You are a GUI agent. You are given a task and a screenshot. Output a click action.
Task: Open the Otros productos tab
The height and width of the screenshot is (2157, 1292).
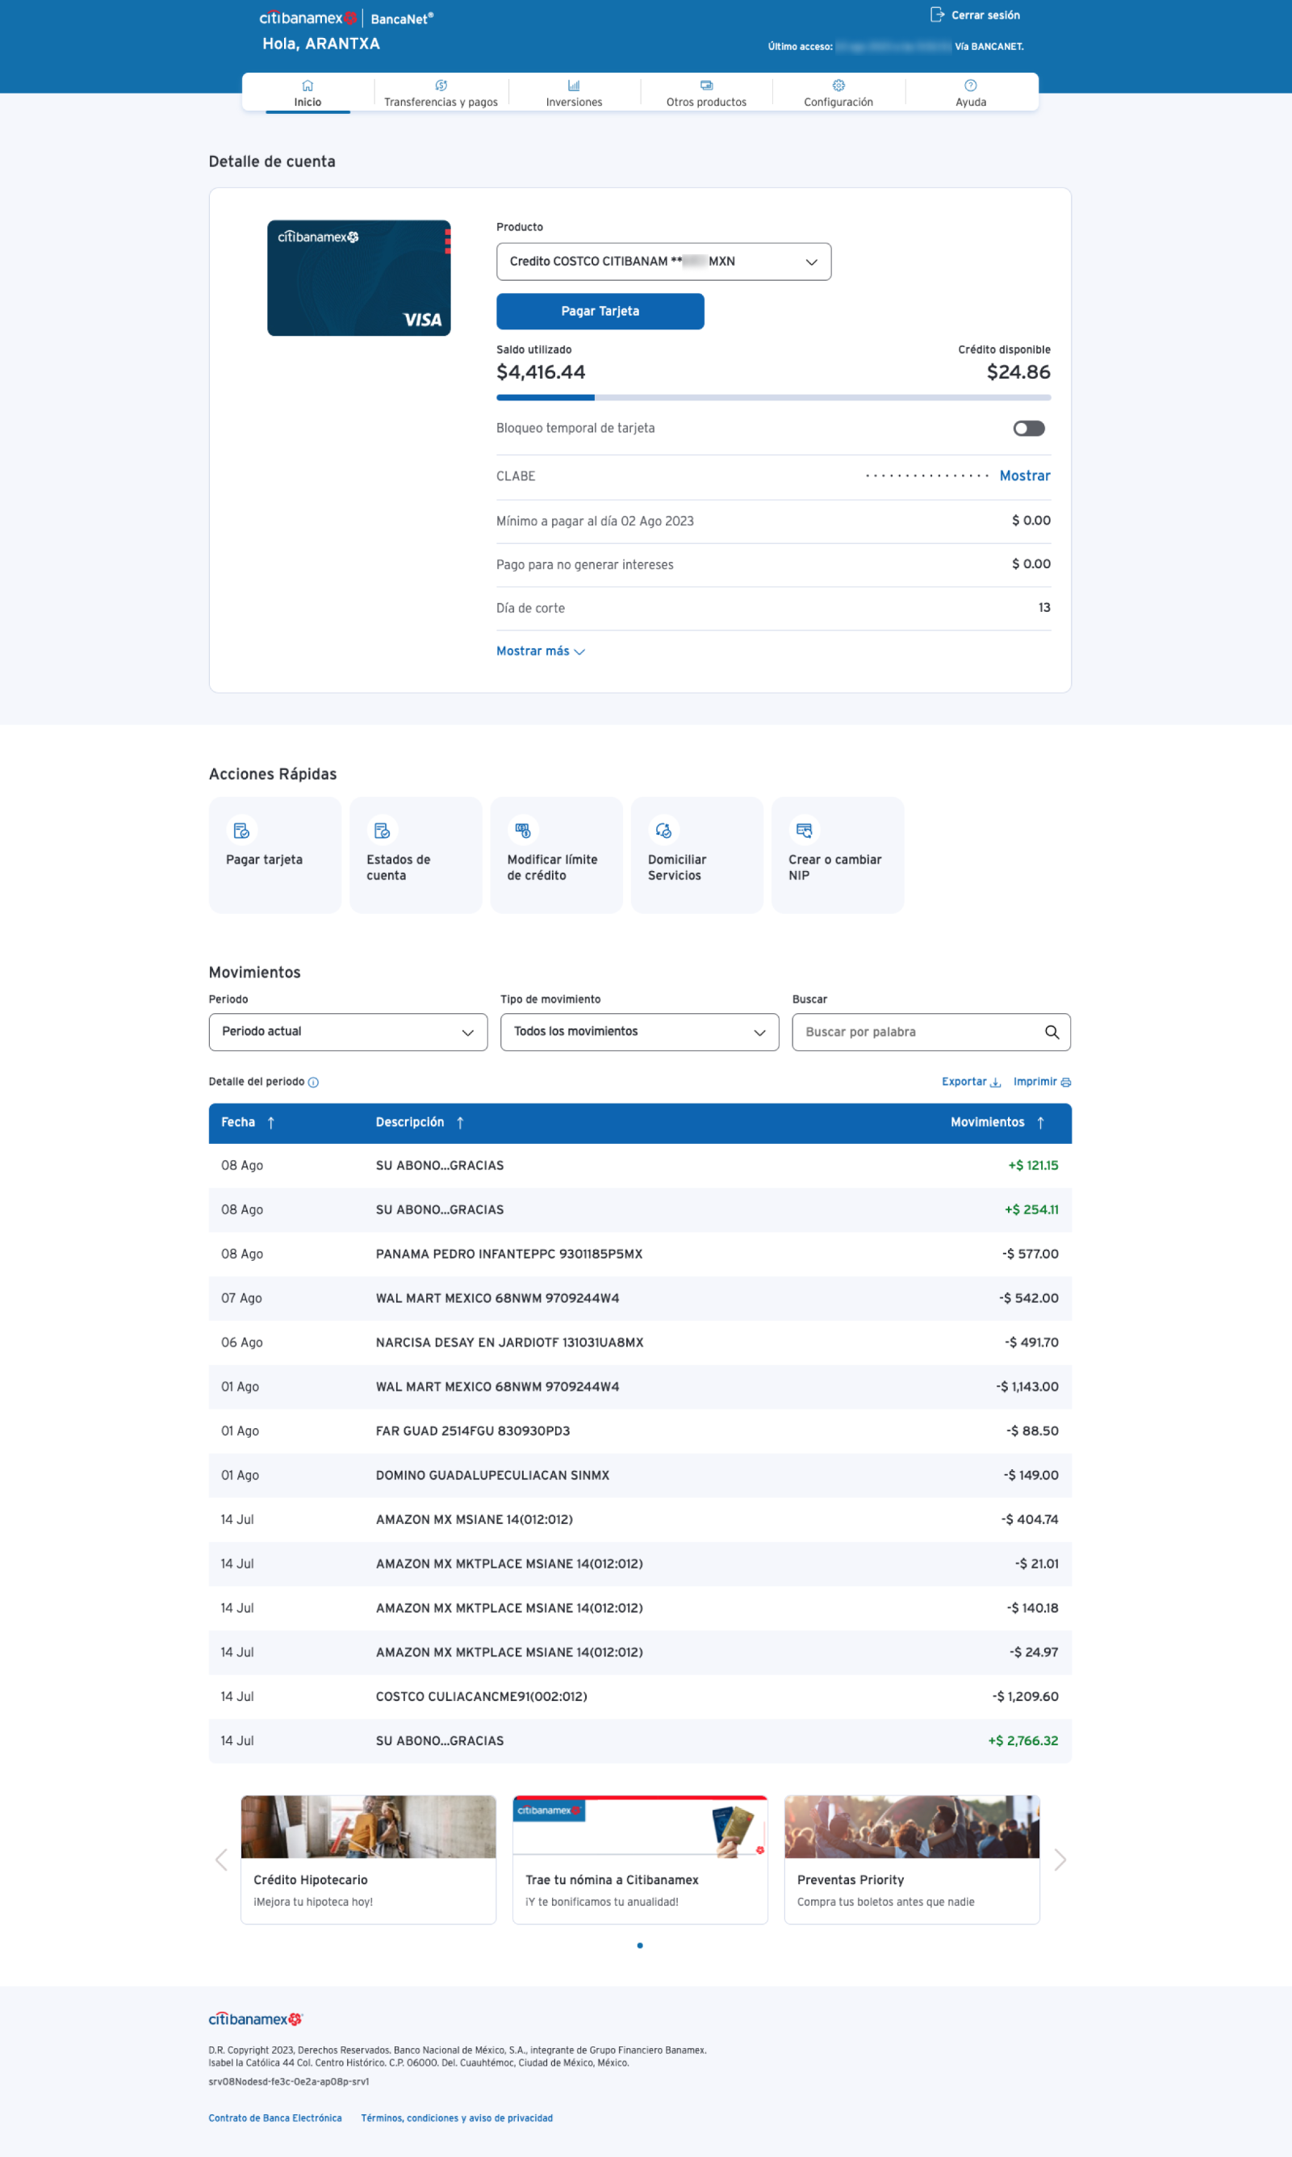(706, 93)
